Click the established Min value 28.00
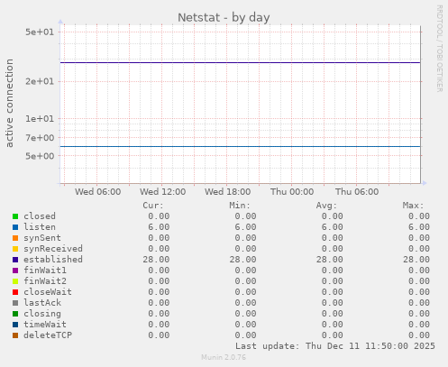This screenshot has width=448, height=367. coord(242,260)
